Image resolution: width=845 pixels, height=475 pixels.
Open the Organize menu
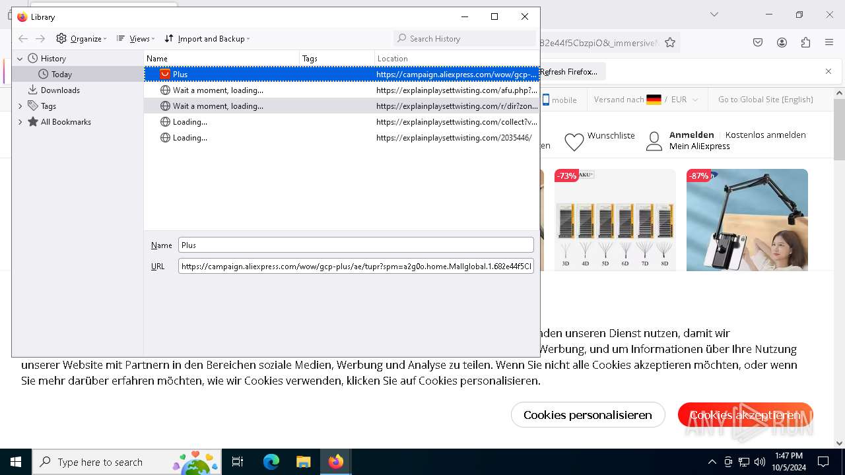point(81,38)
